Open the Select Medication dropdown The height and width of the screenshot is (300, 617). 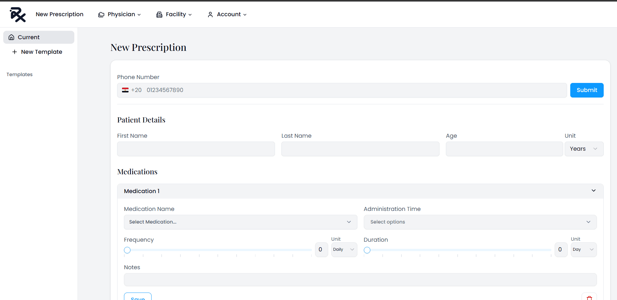(x=240, y=222)
